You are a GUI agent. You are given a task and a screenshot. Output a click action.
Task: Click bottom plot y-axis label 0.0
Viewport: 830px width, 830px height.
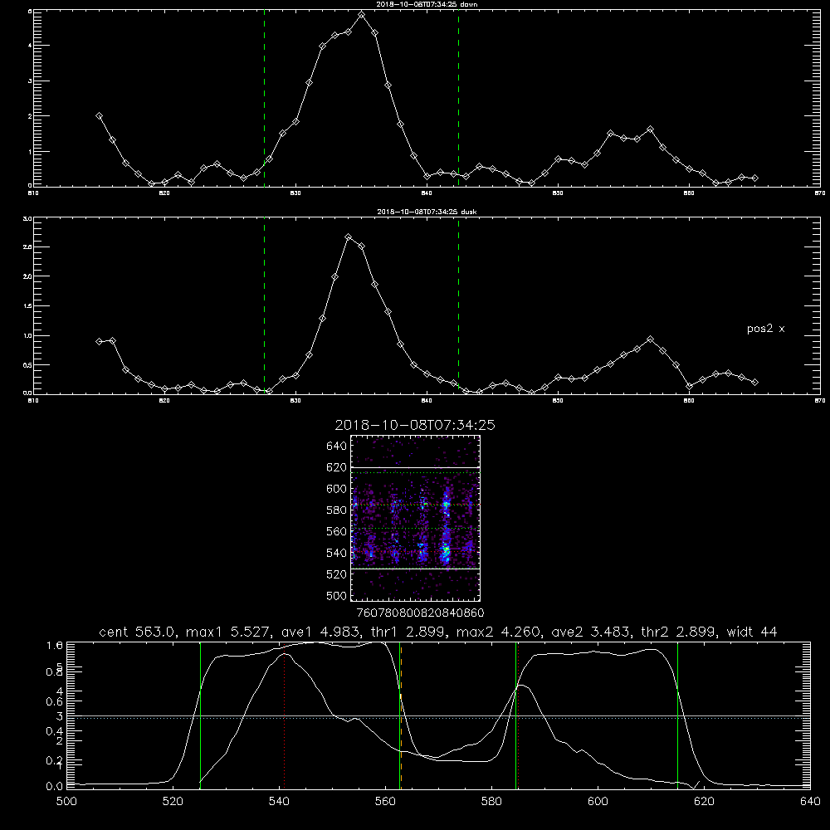[x=55, y=787]
